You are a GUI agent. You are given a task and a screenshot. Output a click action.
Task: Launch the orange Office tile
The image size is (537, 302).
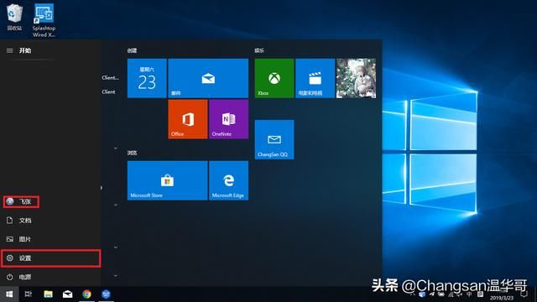(188, 119)
